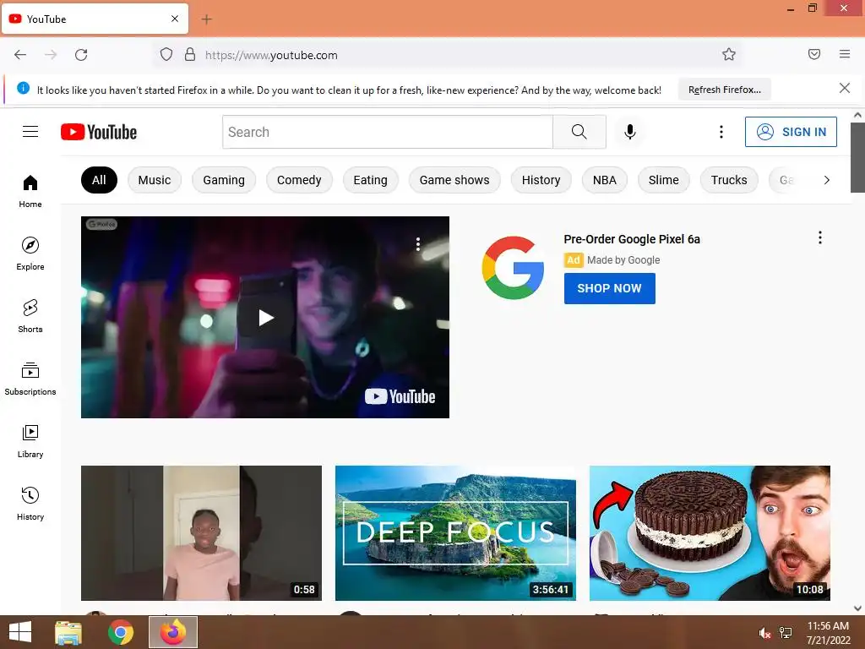Click the browser address bar URL
The image size is (865, 649).
tap(271, 55)
